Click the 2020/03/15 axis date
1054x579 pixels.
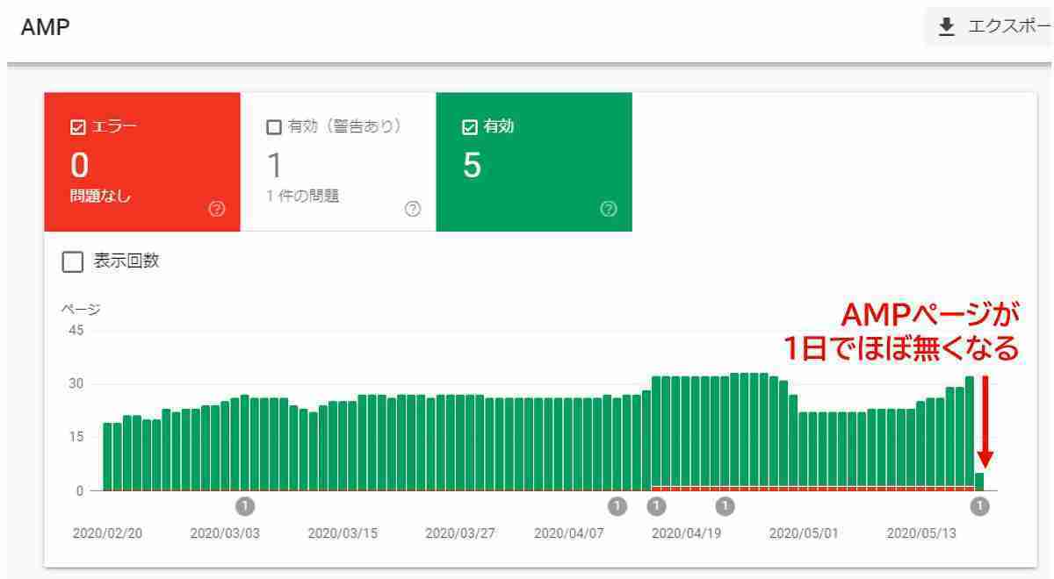pyautogui.click(x=343, y=533)
